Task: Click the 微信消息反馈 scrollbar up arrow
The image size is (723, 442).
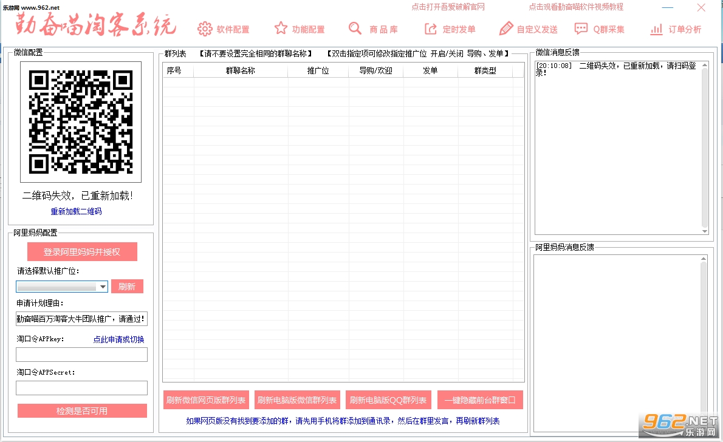Action: 705,65
